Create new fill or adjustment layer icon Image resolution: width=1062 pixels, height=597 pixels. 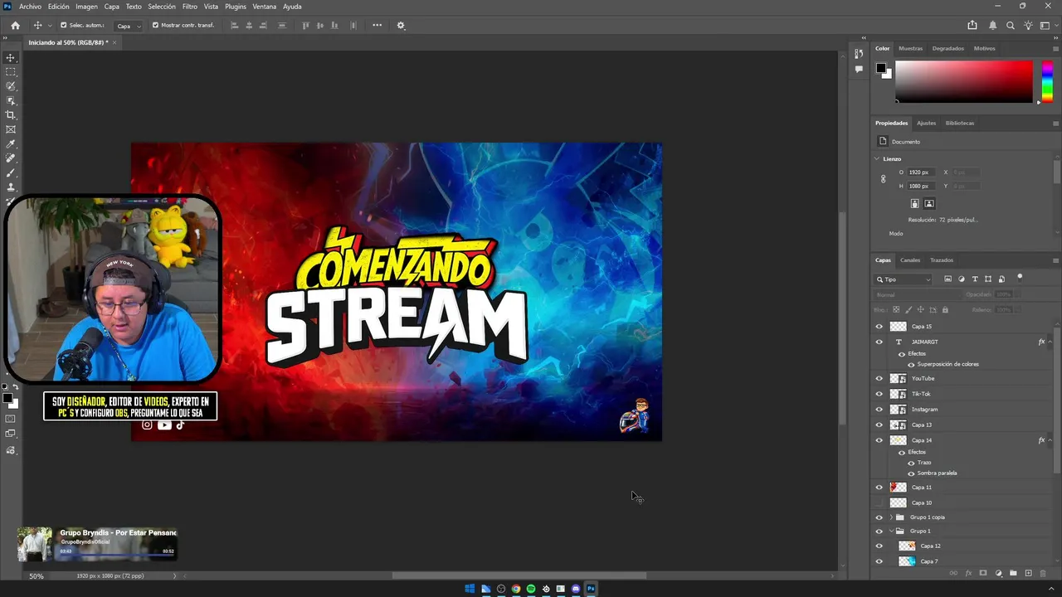[x=998, y=573]
